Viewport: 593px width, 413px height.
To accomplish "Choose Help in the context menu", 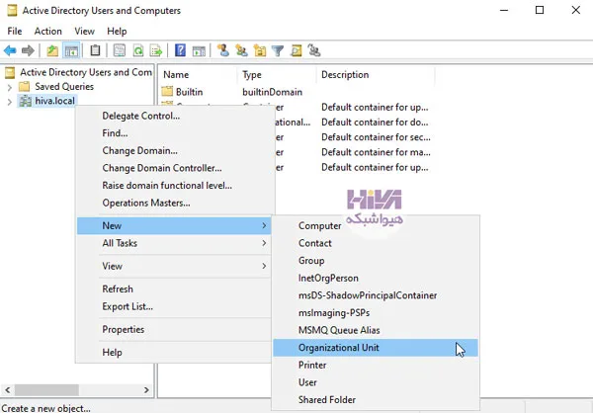I will pos(174,353).
